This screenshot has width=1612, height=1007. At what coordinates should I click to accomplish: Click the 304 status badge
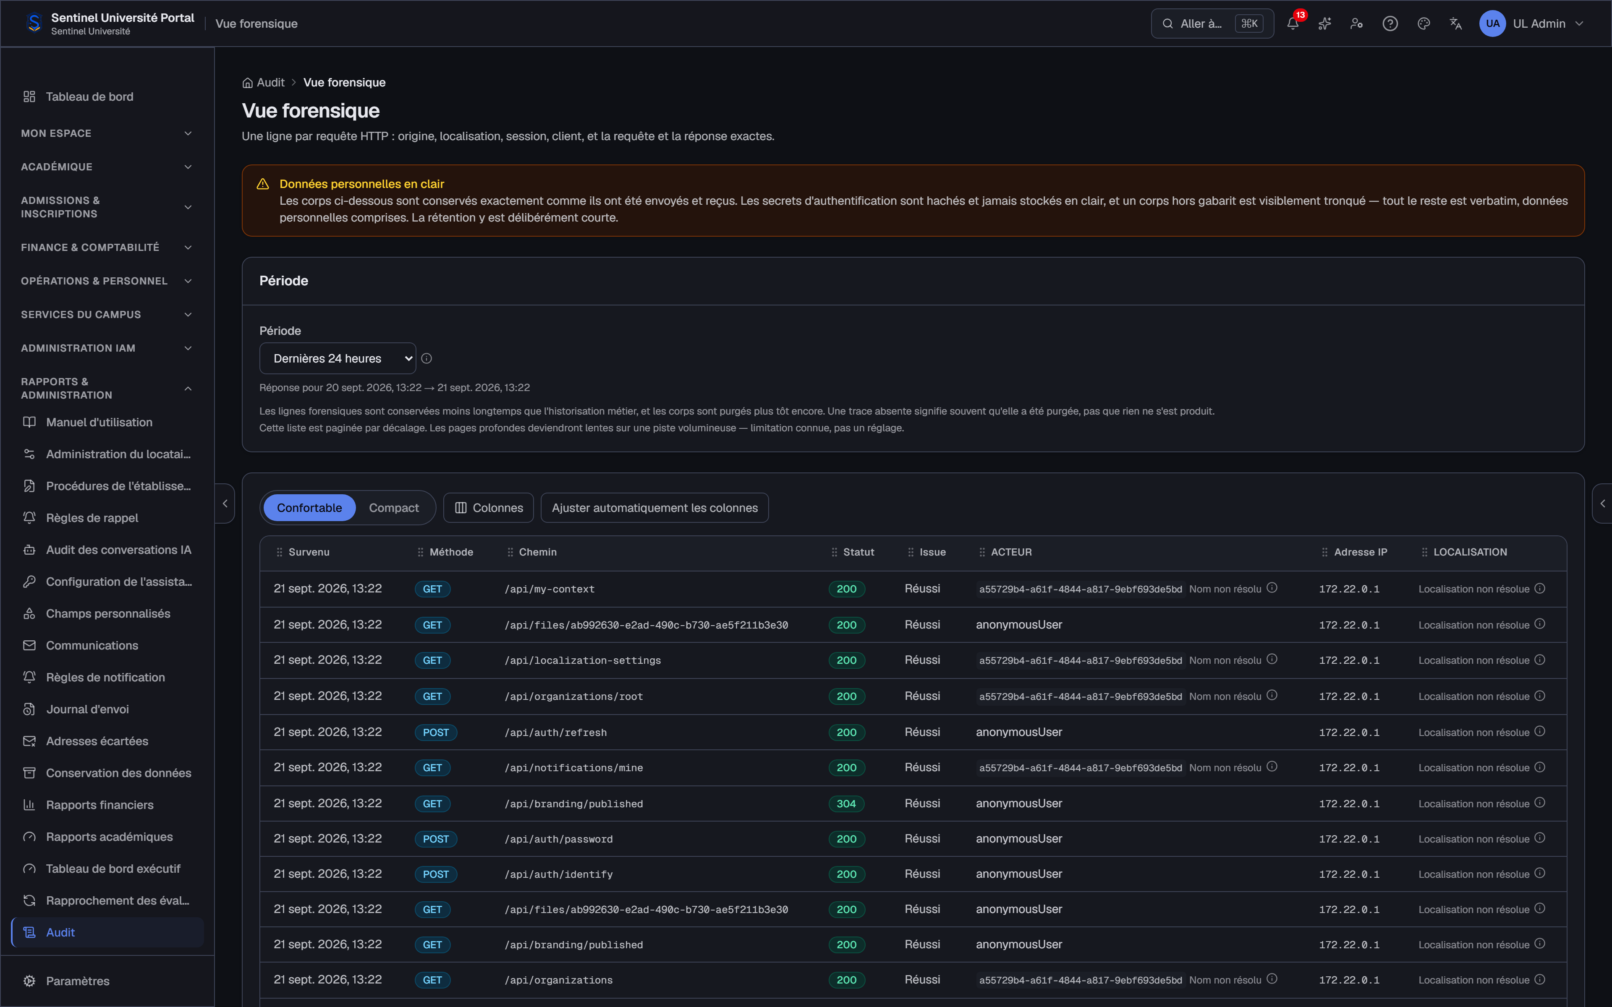(846, 803)
